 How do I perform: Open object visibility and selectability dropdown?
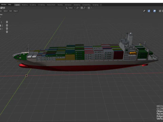[145, 11]
